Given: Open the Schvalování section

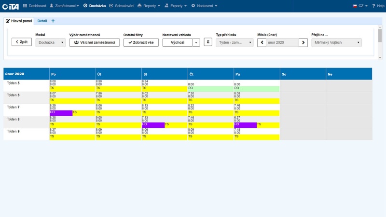Looking at the screenshot, I should (x=121, y=6).
